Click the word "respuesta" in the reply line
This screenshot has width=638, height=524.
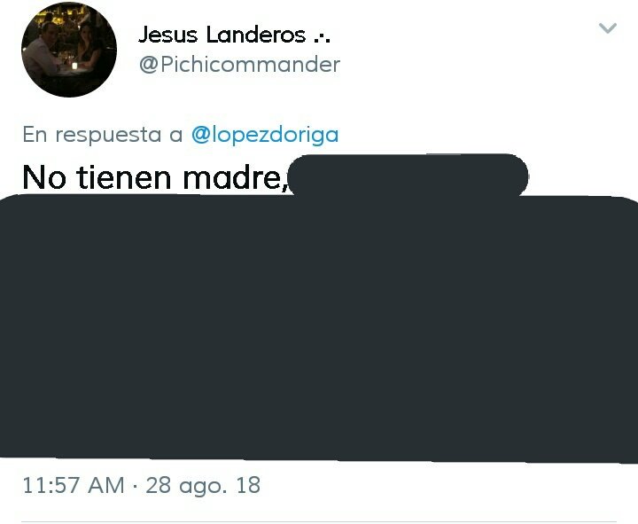(x=108, y=136)
